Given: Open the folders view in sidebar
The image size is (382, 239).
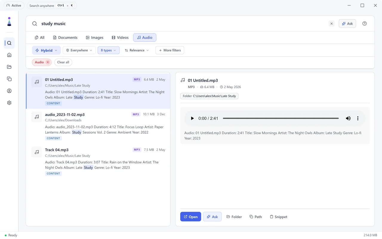Looking at the screenshot, I should click(9, 67).
